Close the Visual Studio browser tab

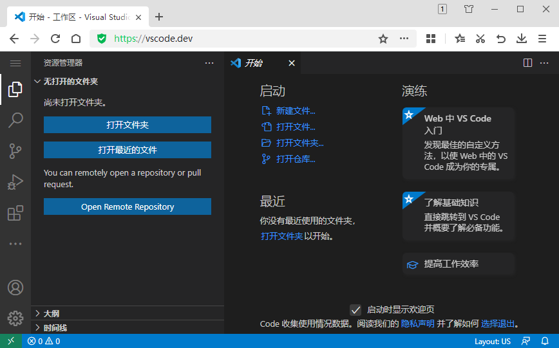[138, 17]
